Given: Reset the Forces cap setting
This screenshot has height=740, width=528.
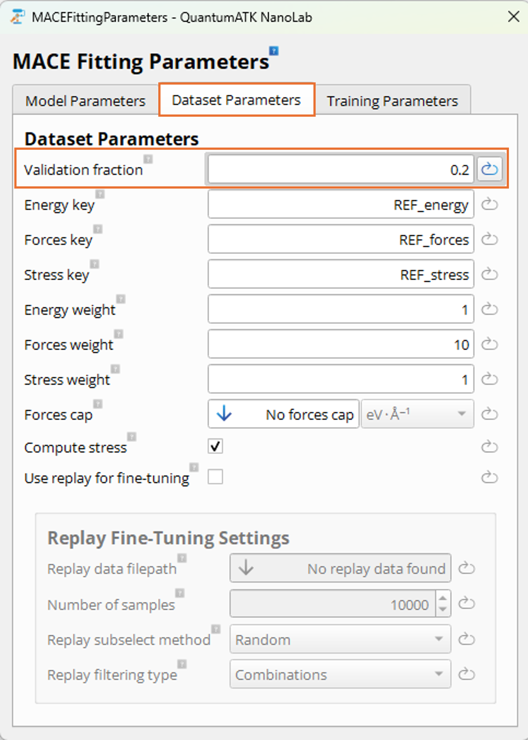Looking at the screenshot, I should [489, 414].
